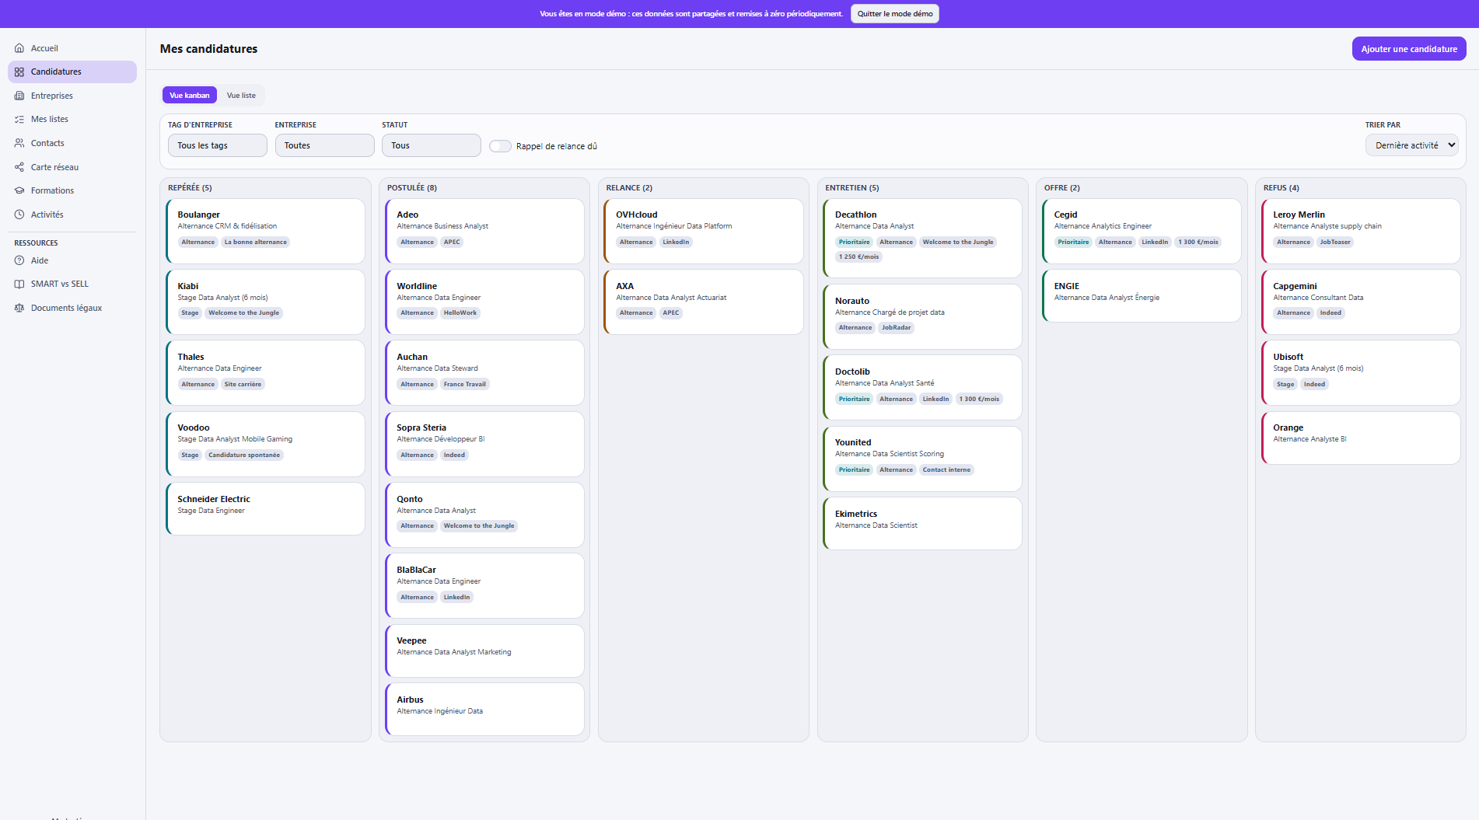The image size is (1479, 820).
Task: Click the JobRadar tag on Norauto
Action: pos(896,327)
